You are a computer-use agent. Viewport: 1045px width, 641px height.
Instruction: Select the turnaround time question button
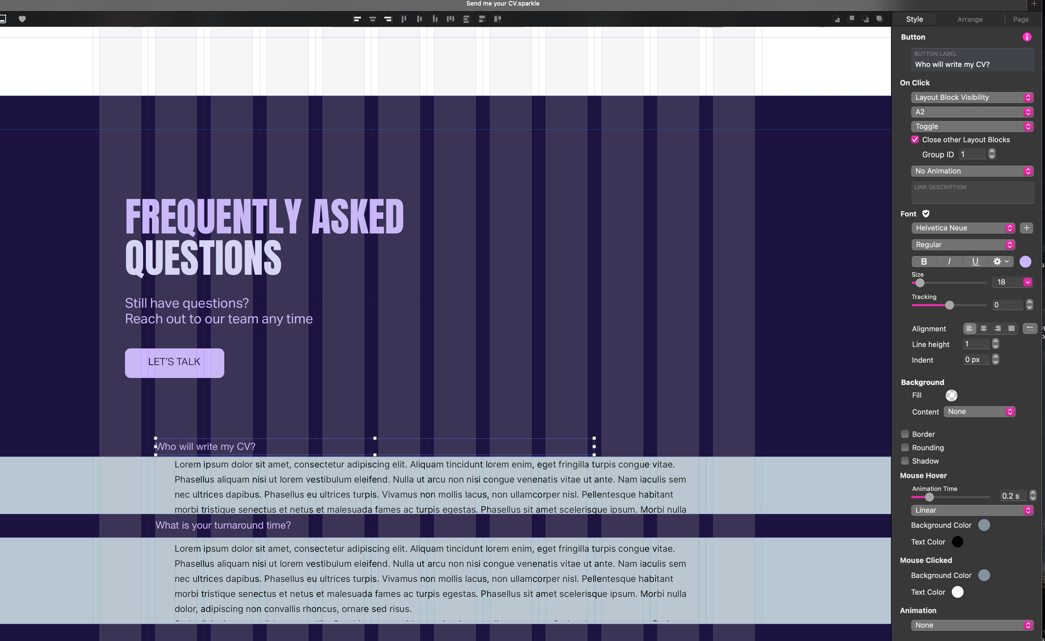(x=223, y=526)
